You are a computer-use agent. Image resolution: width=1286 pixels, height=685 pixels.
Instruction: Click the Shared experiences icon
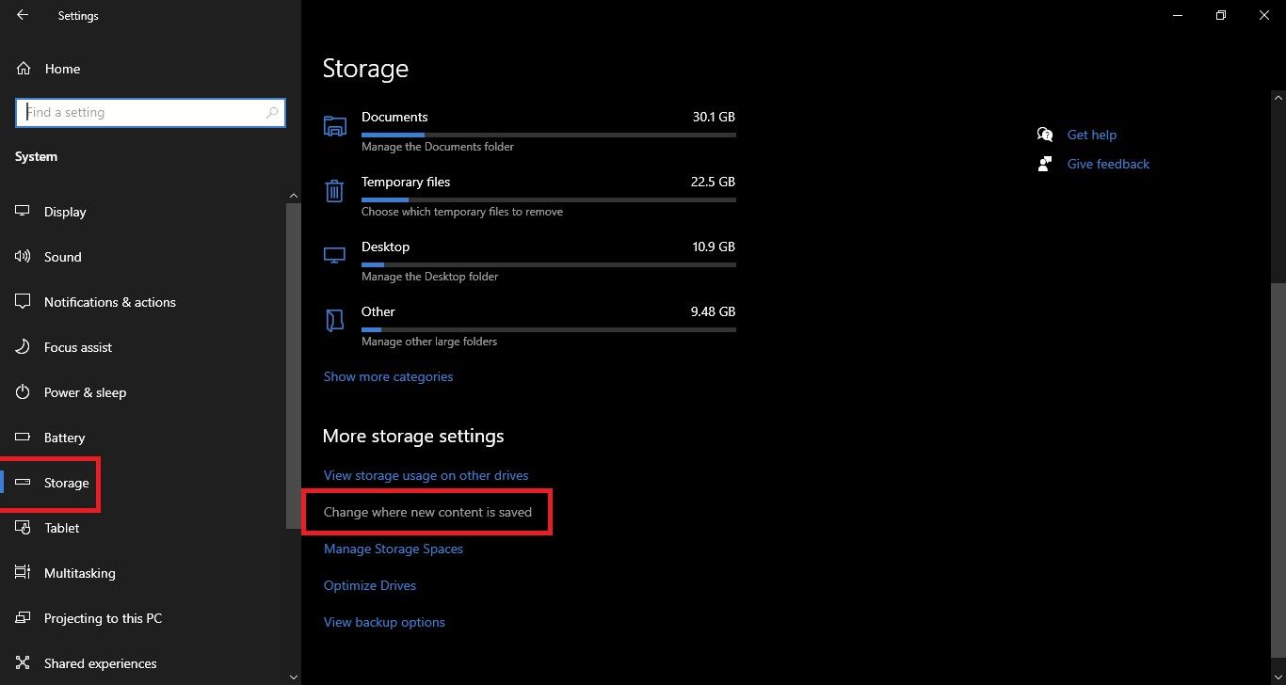point(23,663)
